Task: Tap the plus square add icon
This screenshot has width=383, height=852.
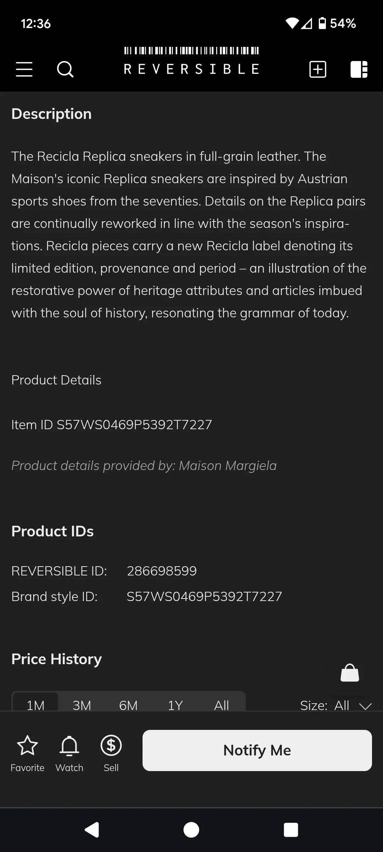Action: [x=318, y=69]
